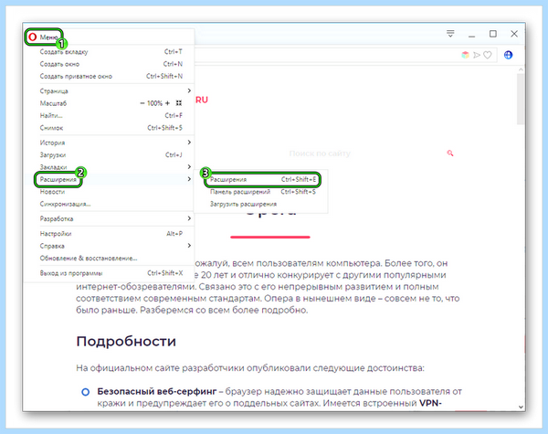The height and width of the screenshot is (434, 548).
Task: Select the Снимок snapshot entry
Action: point(111,128)
